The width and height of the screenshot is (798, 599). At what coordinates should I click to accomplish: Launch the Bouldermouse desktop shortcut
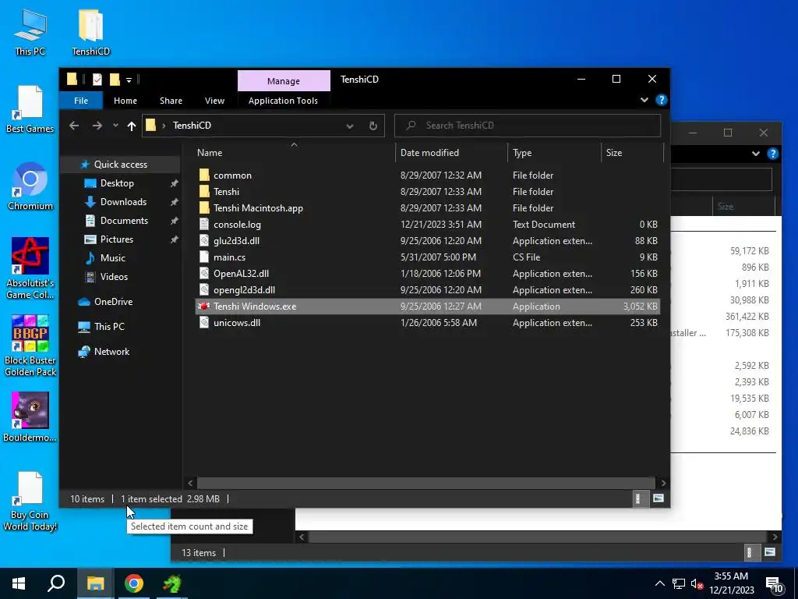(30, 416)
